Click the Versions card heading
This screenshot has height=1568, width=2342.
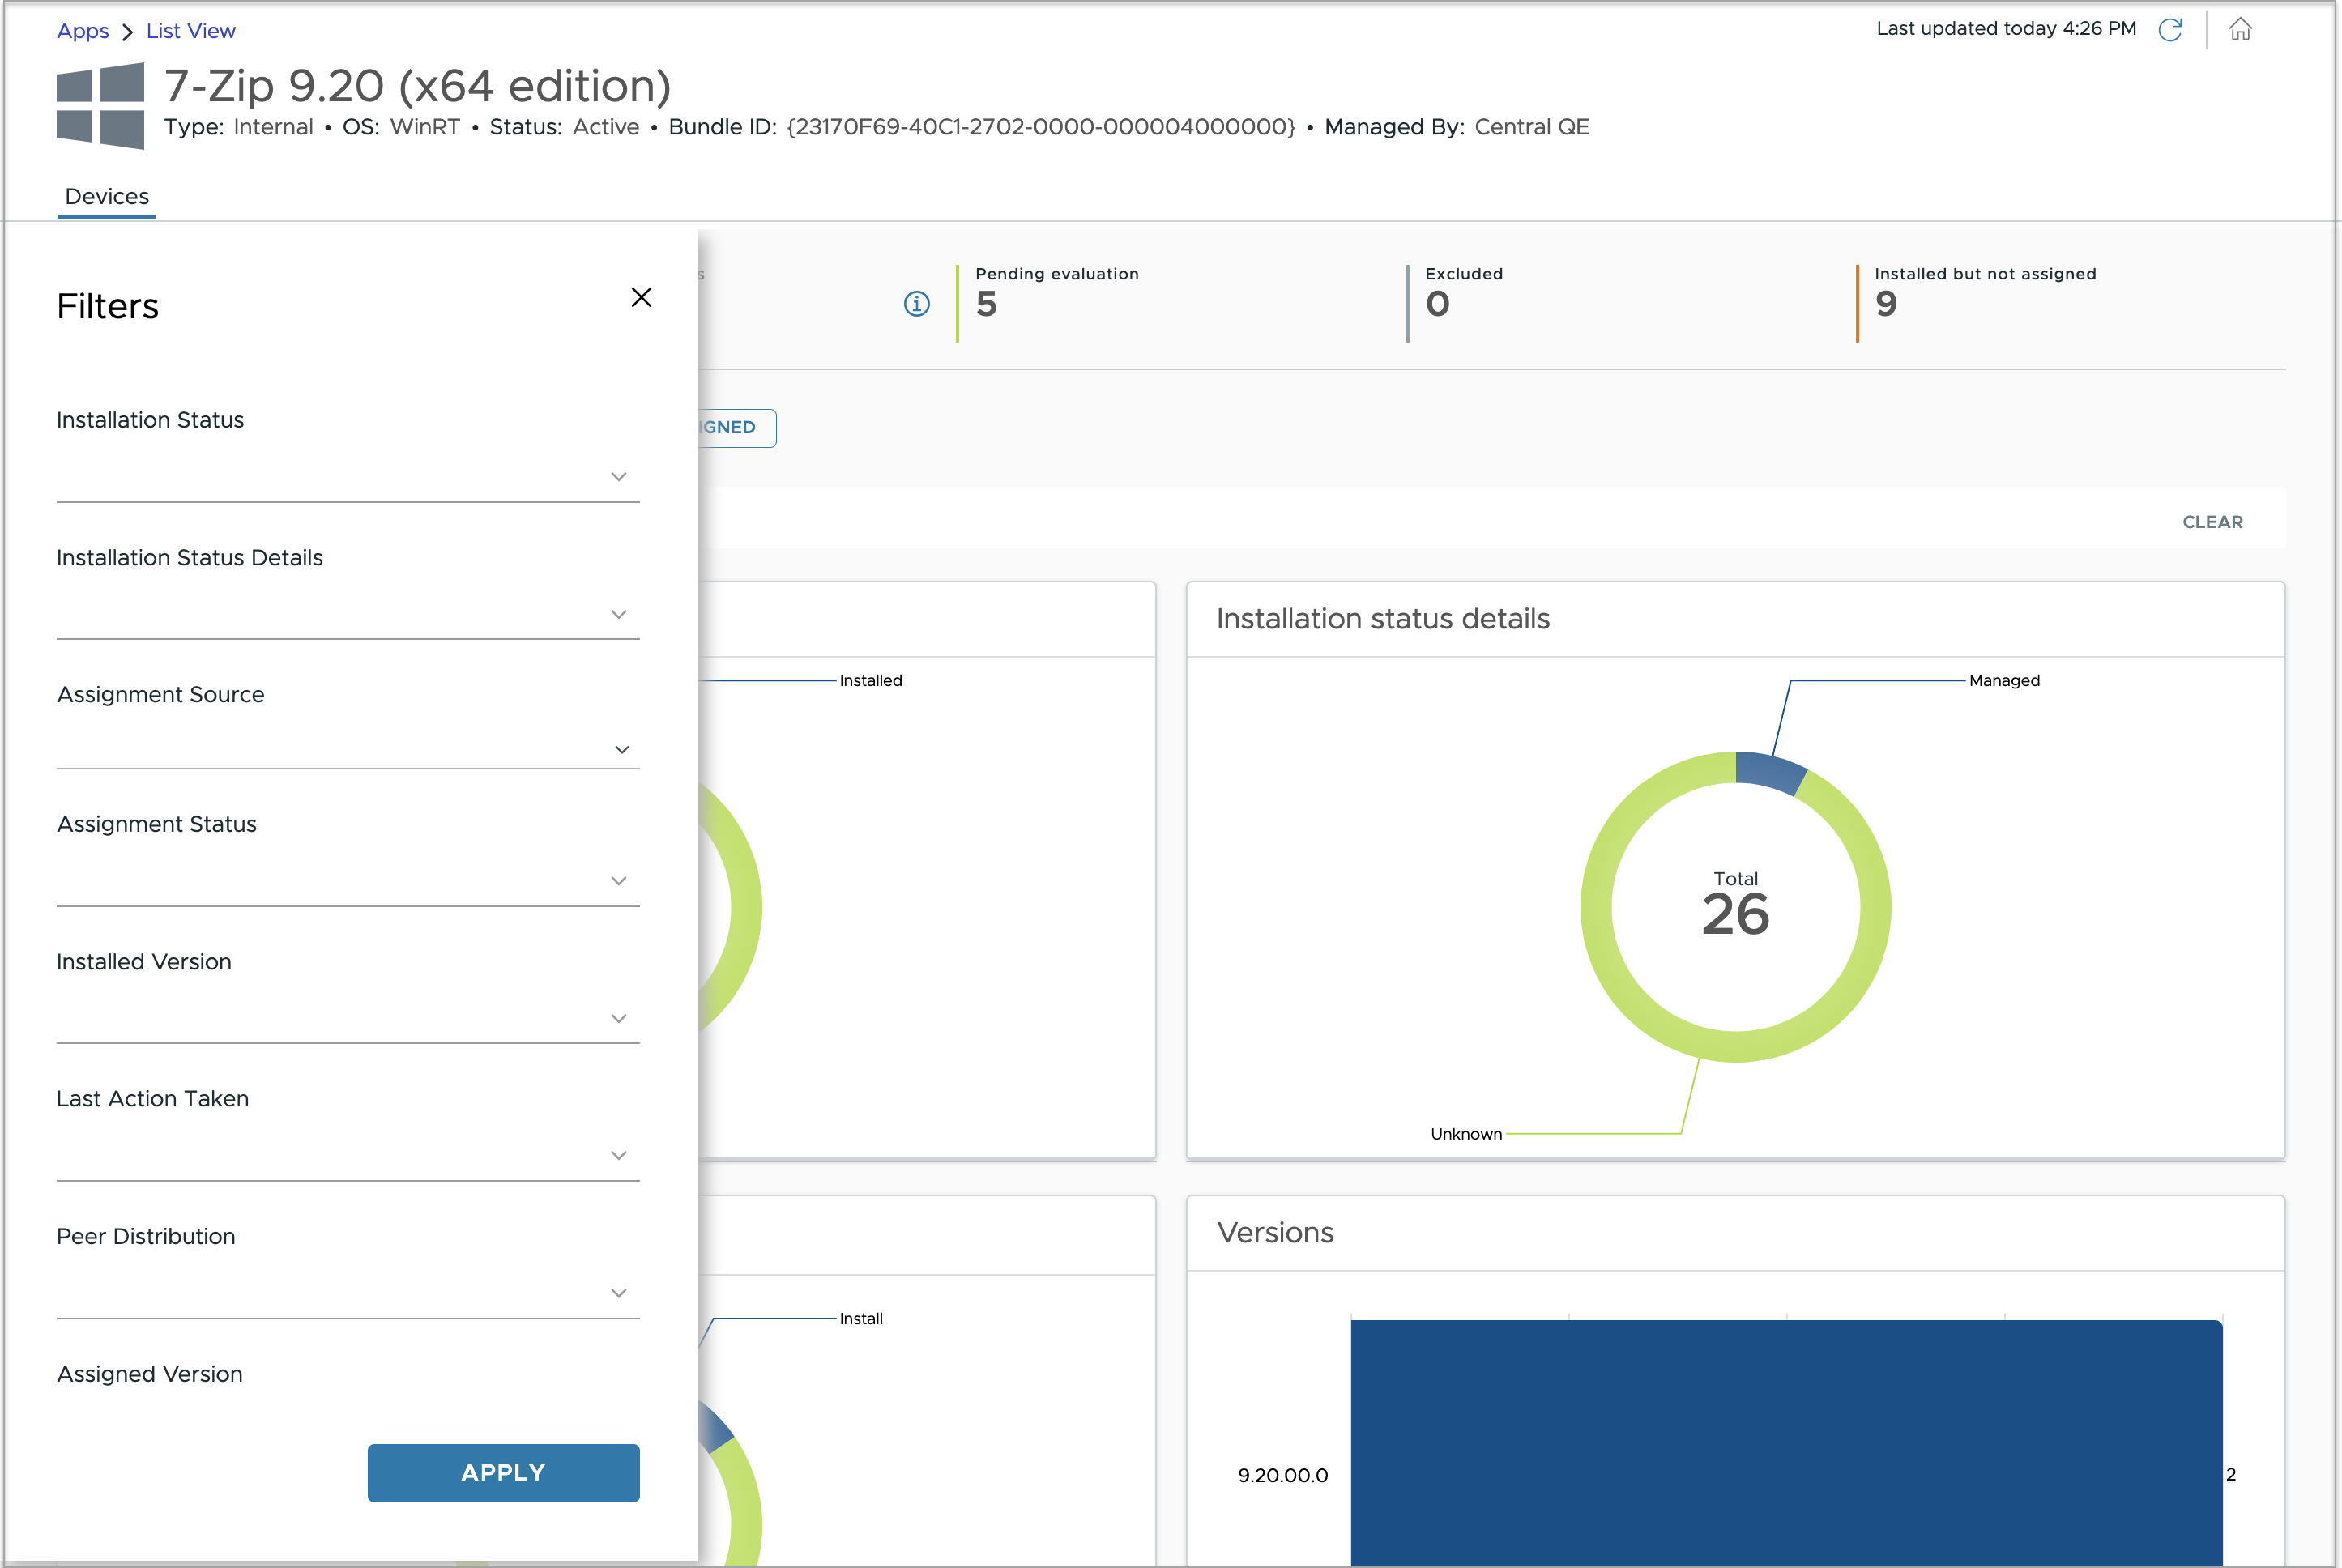click(1275, 1233)
